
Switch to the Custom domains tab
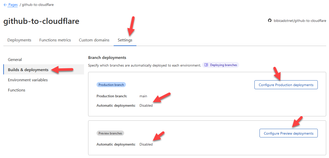94,40
